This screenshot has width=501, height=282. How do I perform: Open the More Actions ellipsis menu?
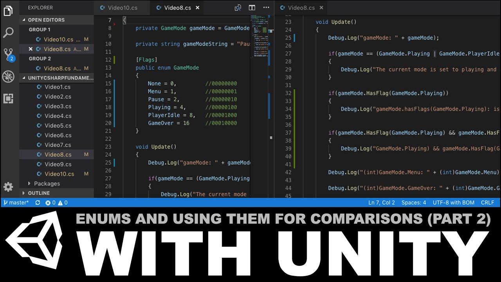tap(266, 7)
